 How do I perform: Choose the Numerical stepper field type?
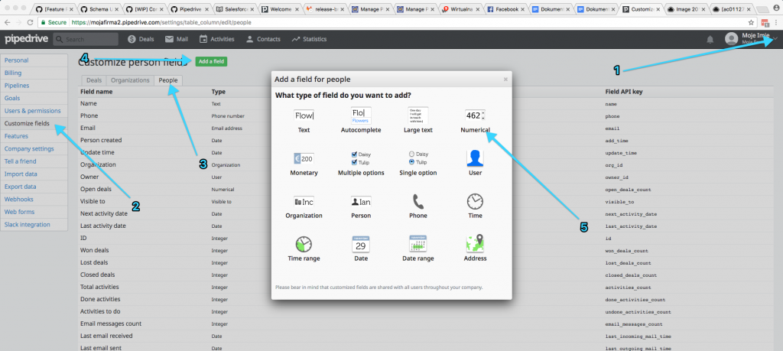[x=475, y=115]
